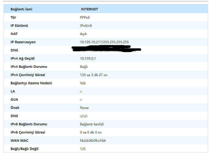Select the 'IPv4 Bağlantı Durumu' label
This screenshot has height=153, width=210.
[29, 67]
